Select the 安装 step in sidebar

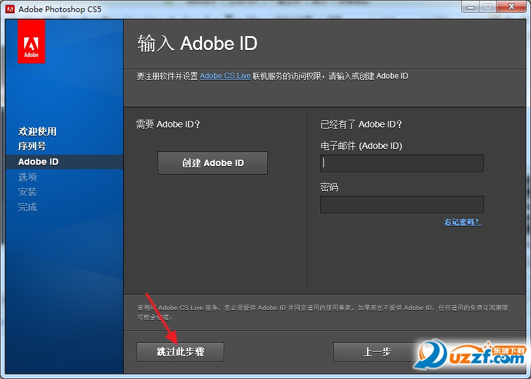[27, 192]
